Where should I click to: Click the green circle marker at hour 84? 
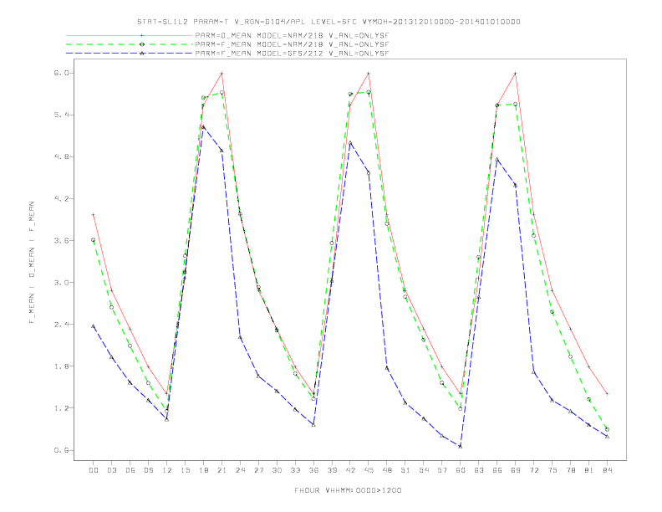(x=607, y=429)
